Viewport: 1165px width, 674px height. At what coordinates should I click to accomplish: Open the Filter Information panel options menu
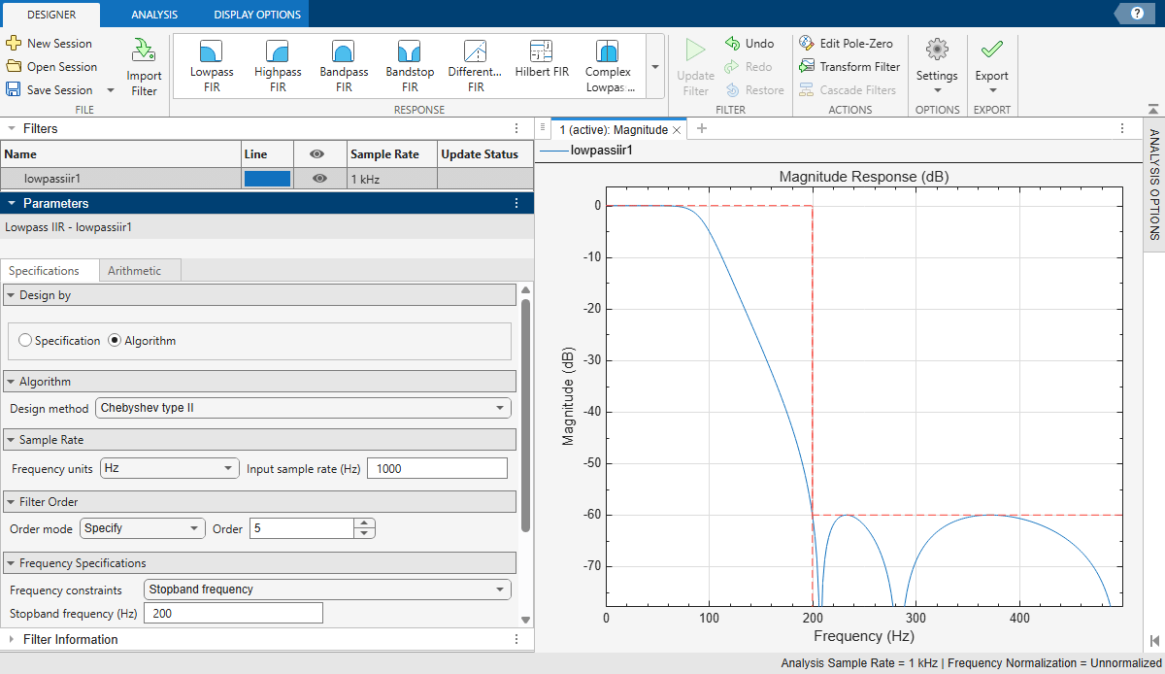[x=517, y=639]
